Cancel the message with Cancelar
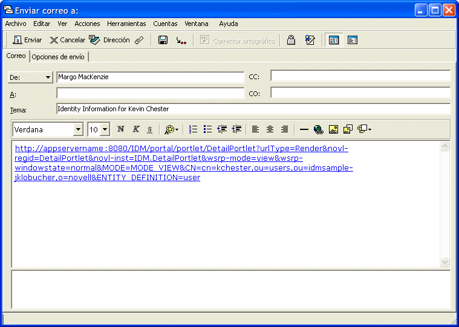 click(67, 40)
